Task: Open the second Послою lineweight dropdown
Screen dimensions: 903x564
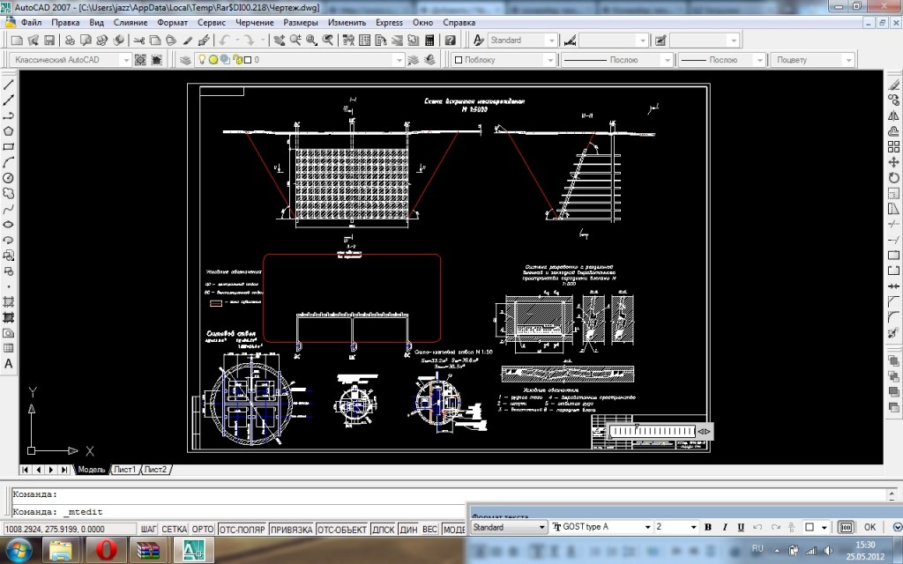Action: [759, 60]
